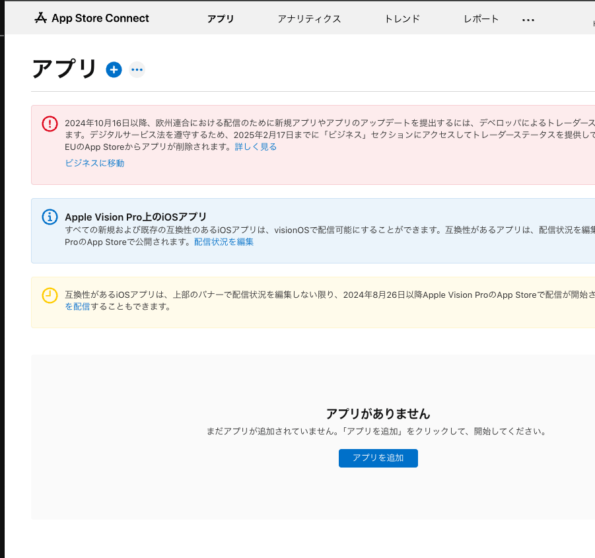This screenshot has width=595, height=558.
Task: Click the を配信 link in yellow banner
Action: [x=77, y=306]
